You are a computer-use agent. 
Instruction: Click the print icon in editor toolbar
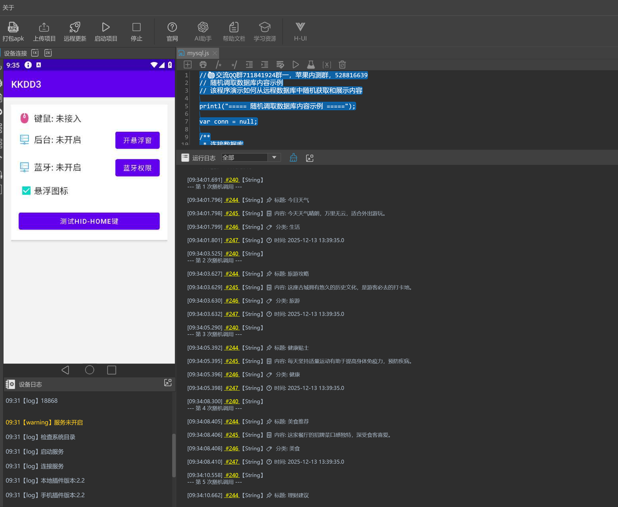coord(203,64)
